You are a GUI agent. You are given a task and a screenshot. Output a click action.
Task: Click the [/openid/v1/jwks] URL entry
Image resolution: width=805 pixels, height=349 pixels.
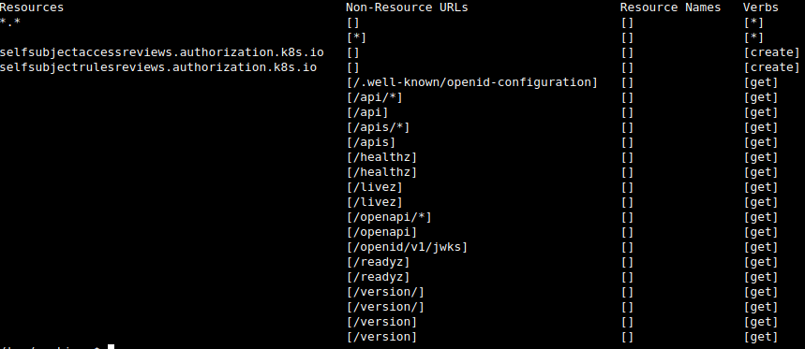407,247
